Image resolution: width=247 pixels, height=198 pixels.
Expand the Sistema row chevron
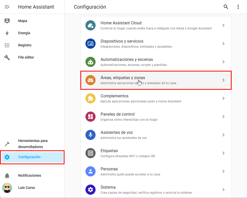[223, 190]
